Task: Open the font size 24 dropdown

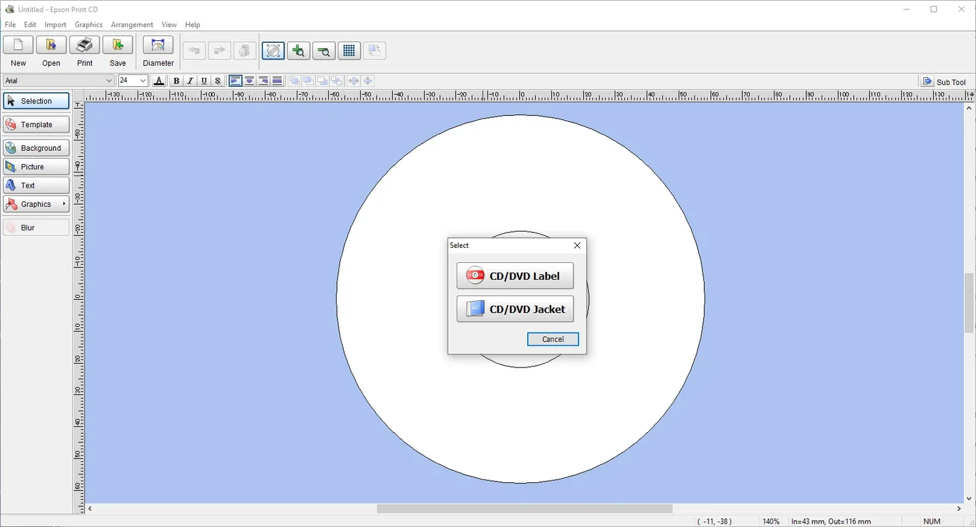Action: (142, 81)
